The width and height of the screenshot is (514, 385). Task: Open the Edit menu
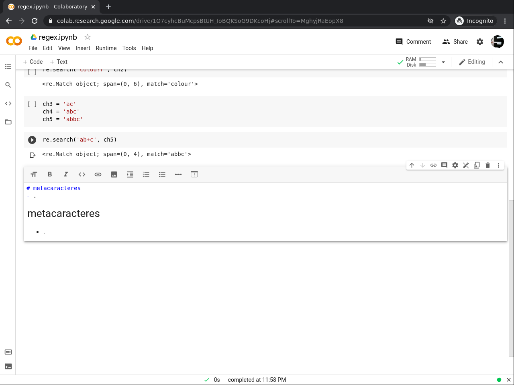(x=48, y=48)
